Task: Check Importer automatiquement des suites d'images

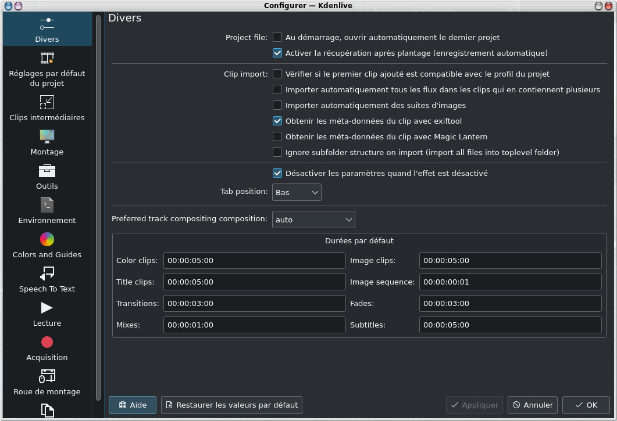Action: pyautogui.click(x=277, y=105)
